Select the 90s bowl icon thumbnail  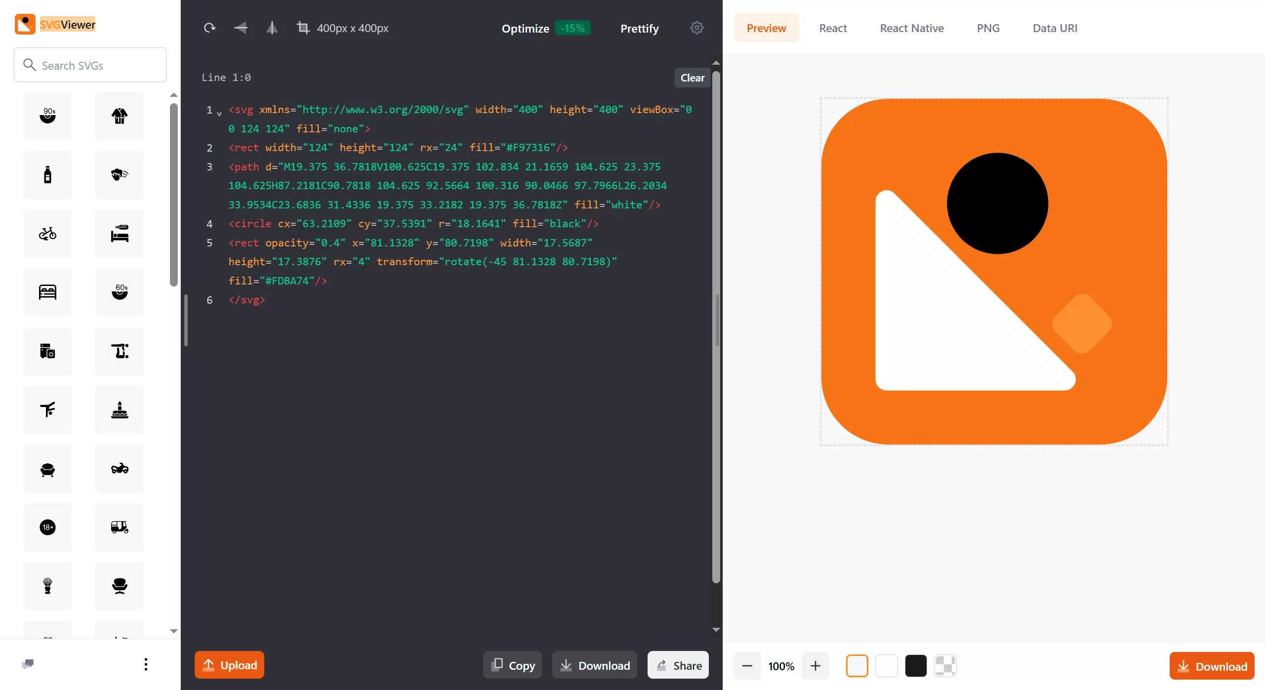48,116
